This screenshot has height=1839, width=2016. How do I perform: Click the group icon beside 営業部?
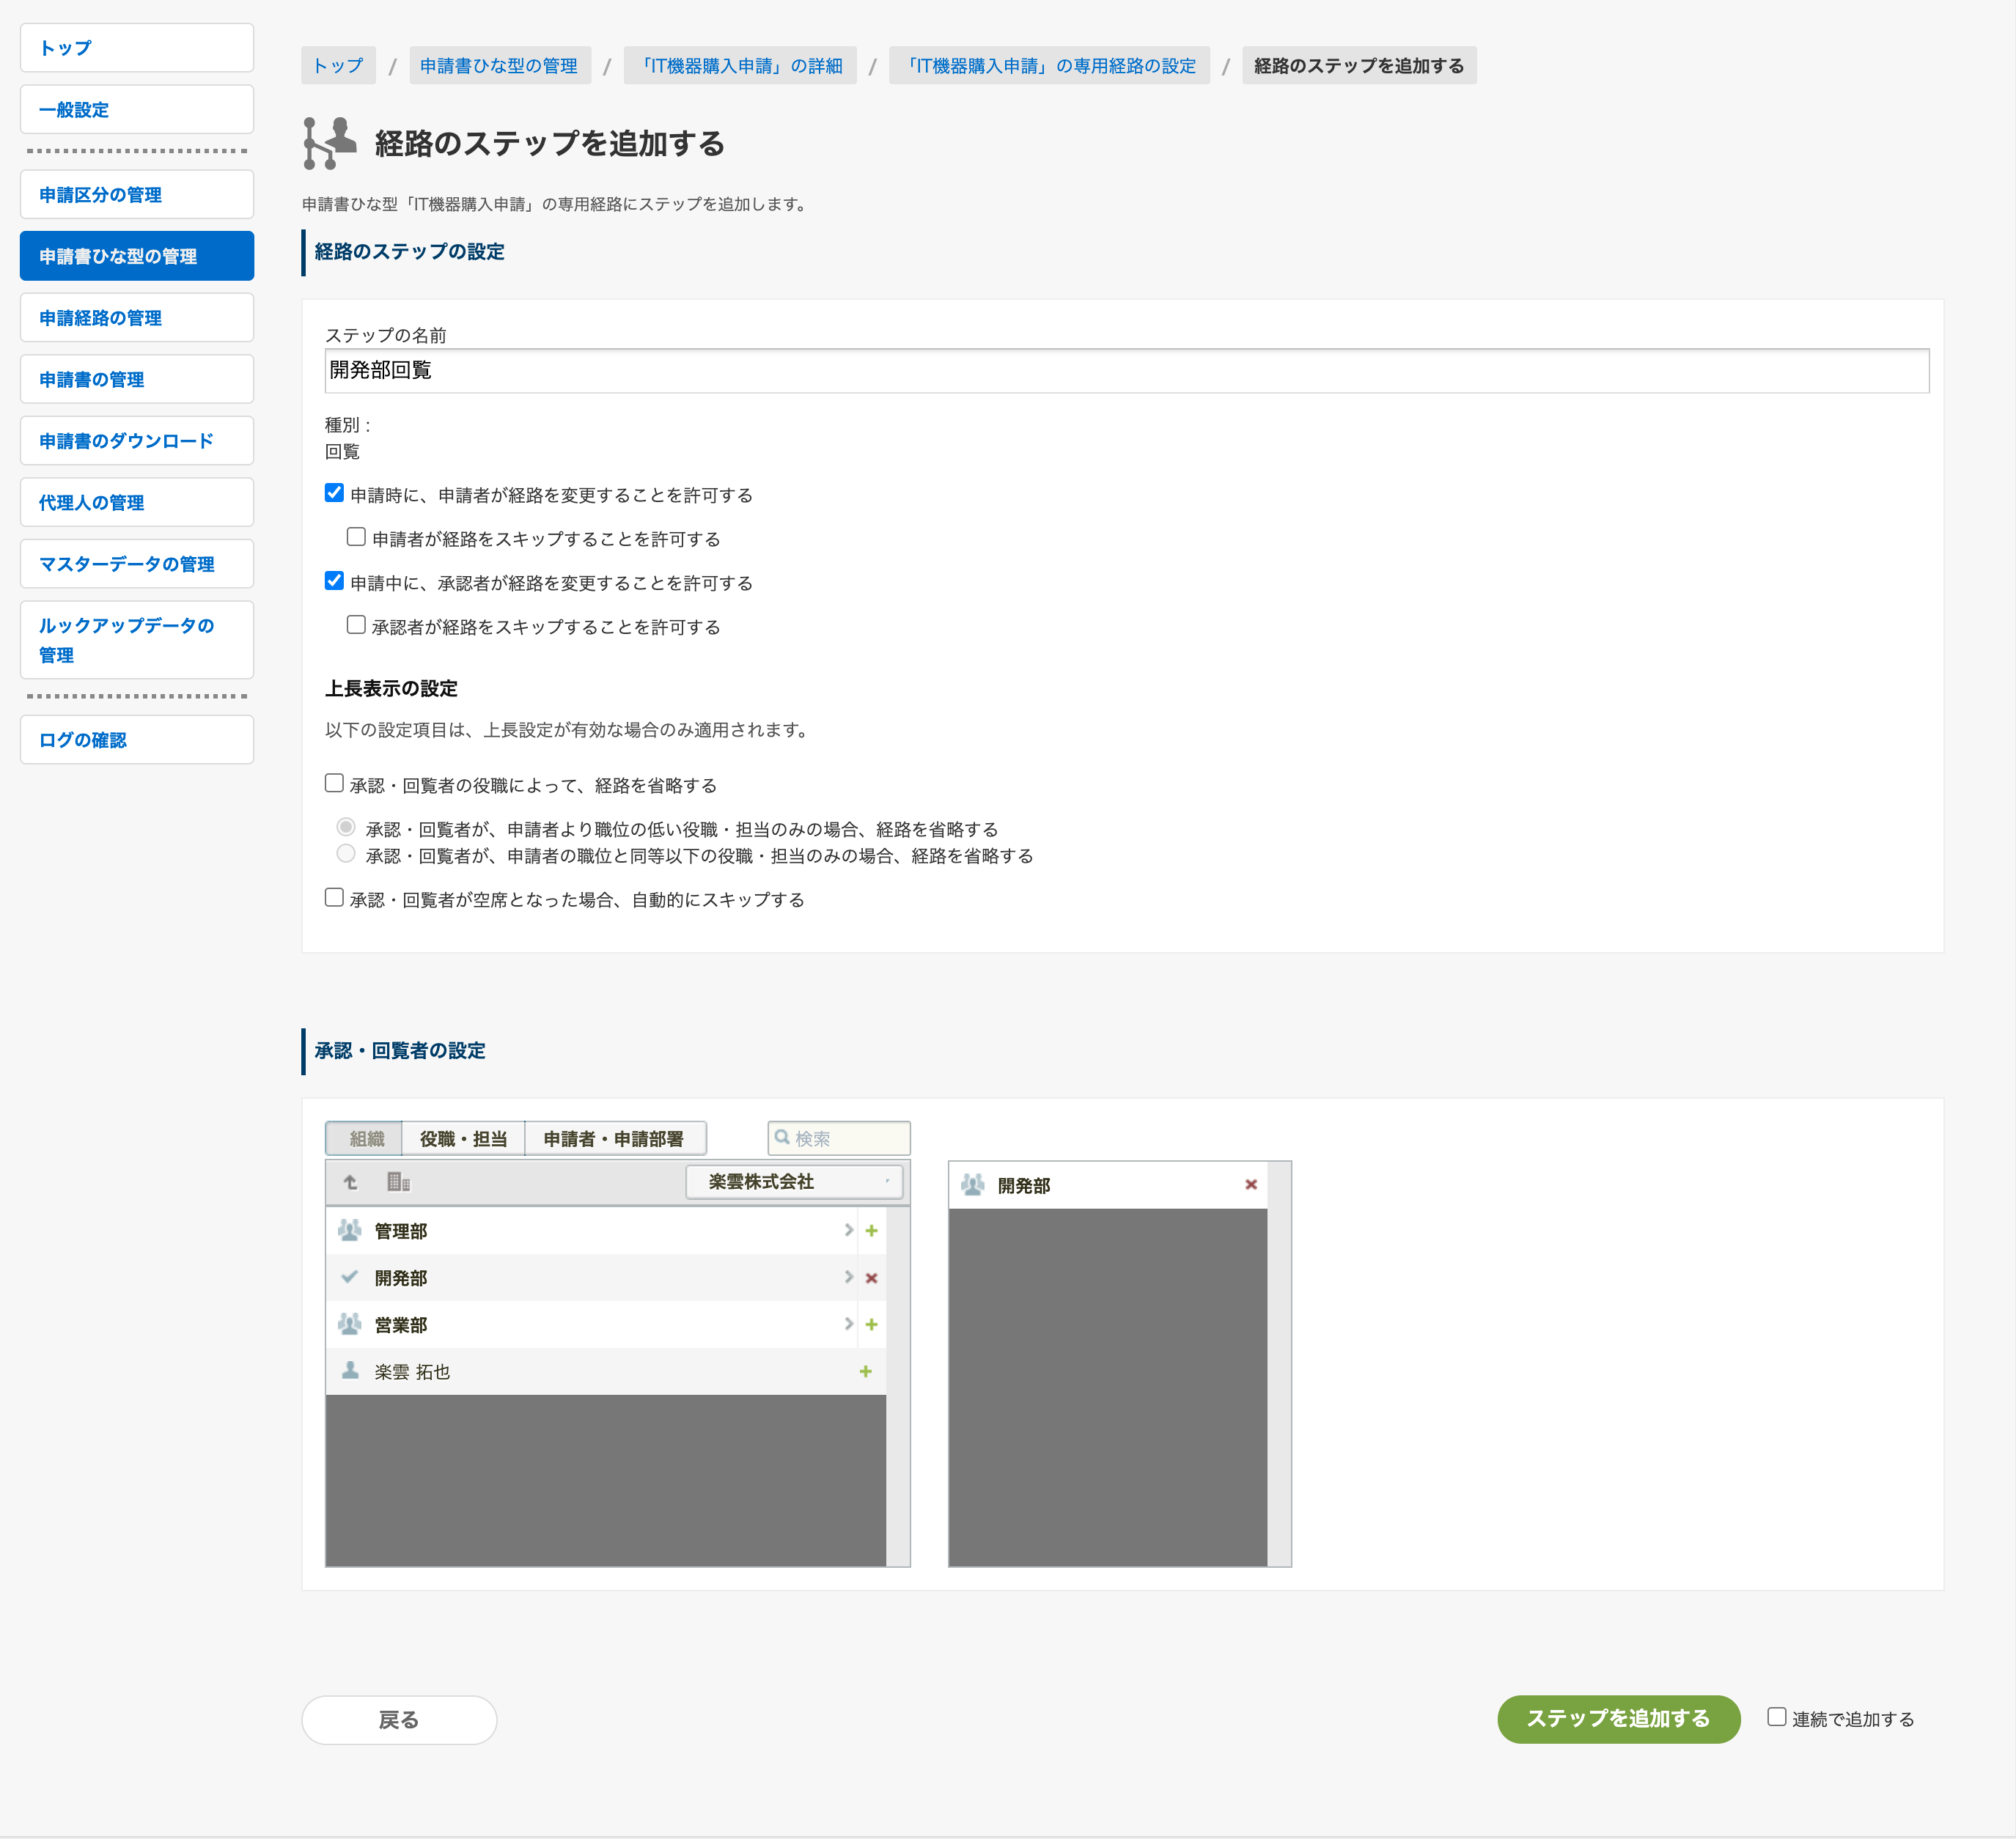(x=349, y=1325)
